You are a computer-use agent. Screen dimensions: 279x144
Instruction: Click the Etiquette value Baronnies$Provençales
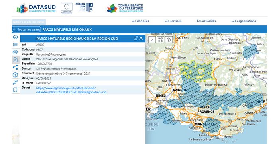click(x=51, y=54)
